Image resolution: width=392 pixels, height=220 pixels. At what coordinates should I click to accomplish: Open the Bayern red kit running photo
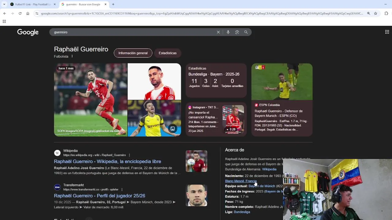click(90, 100)
